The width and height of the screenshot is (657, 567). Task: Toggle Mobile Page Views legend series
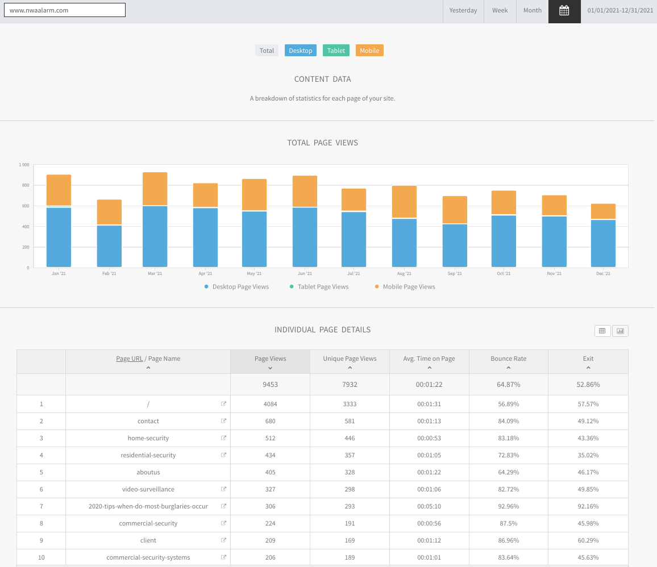405,287
